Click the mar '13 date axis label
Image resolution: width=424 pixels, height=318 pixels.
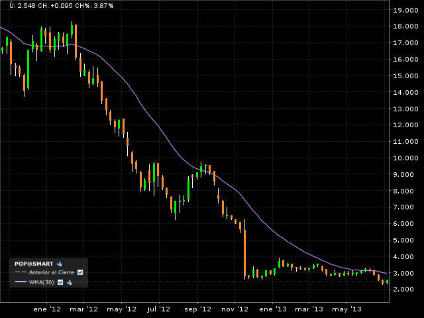(x=309, y=309)
